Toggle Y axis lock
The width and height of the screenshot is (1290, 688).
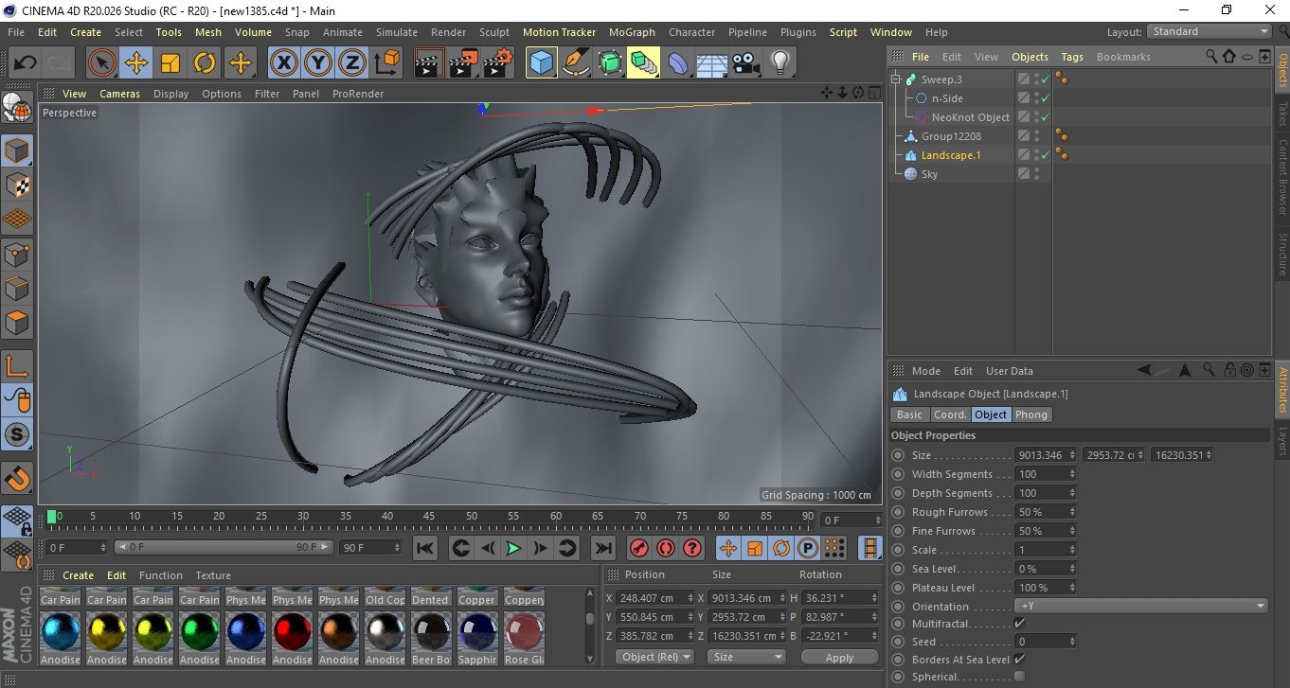click(x=318, y=63)
